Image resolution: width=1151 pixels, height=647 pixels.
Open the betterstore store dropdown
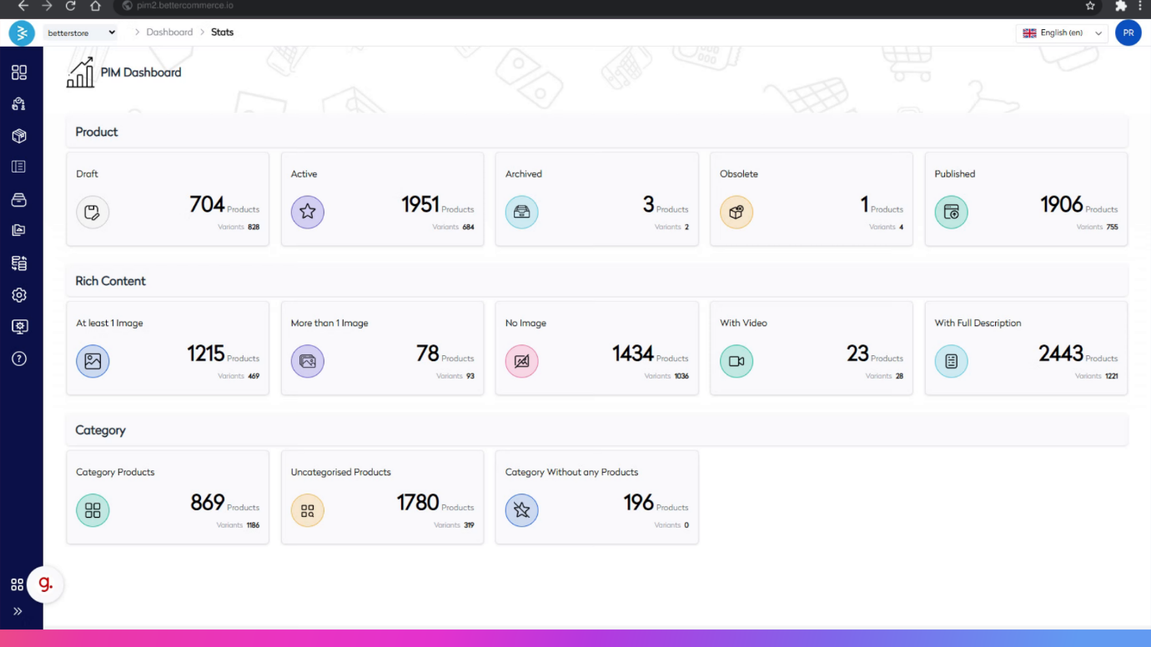[81, 33]
